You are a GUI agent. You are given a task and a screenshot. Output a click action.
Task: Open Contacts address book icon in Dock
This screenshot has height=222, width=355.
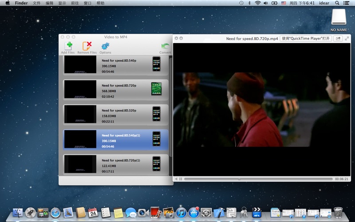point(81,213)
